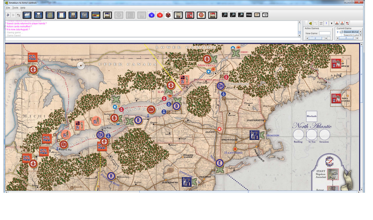Open the red circle marker toolbar button
The height and width of the screenshot is (220, 373).
point(201,15)
